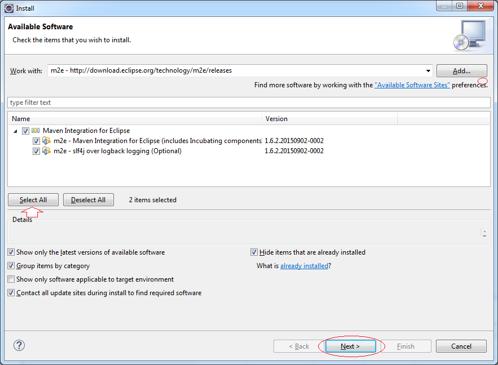Click the Eclipse icon in the Install title bar

pyautogui.click(x=9, y=8)
